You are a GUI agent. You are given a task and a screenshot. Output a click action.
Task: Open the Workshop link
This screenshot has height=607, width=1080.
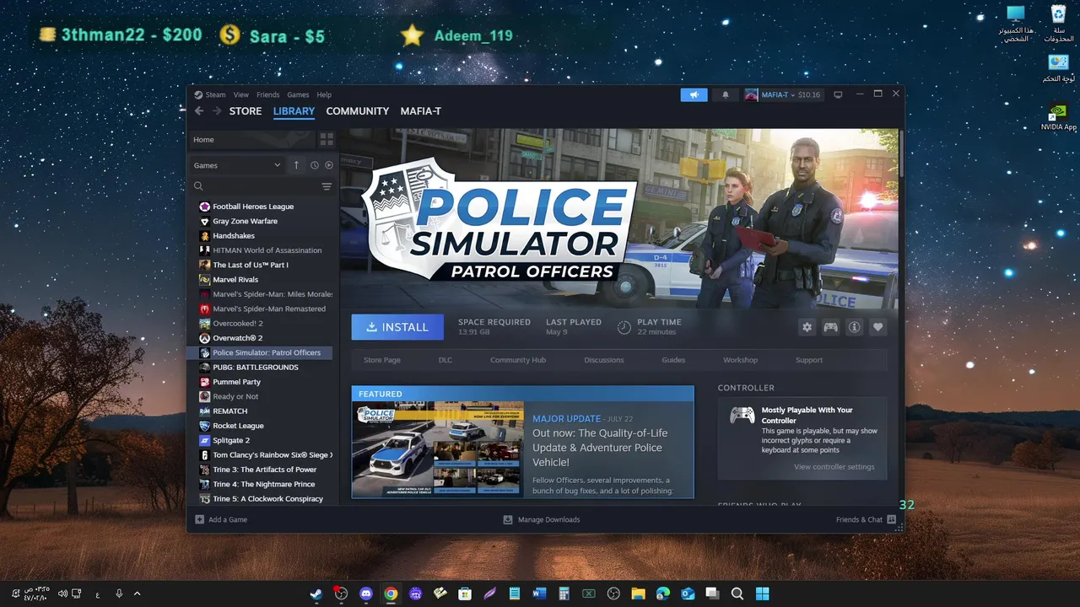[x=740, y=360]
